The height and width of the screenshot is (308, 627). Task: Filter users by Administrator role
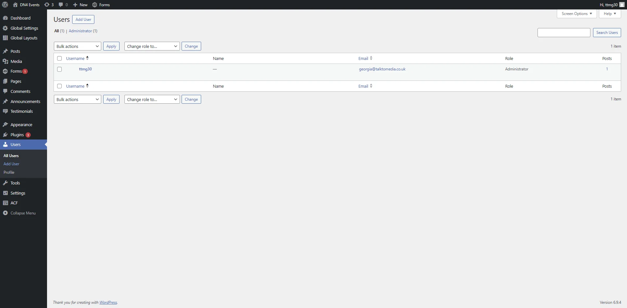tap(80, 31)
